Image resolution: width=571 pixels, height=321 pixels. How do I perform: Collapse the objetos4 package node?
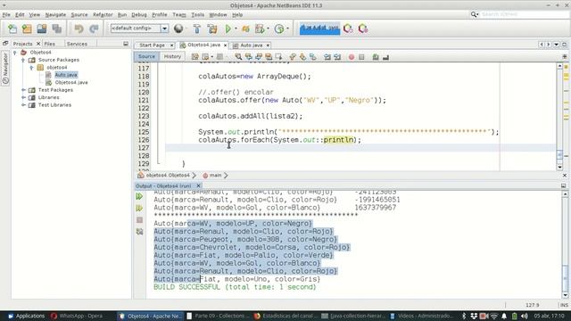(x=31, y=68)
